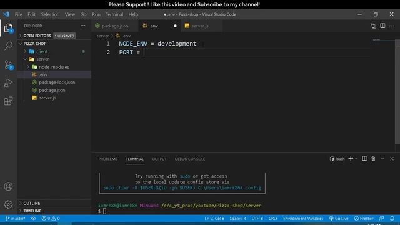This screenshot has width=400, height=225.
Task: Open the Terminal menu
Action: 114,14
